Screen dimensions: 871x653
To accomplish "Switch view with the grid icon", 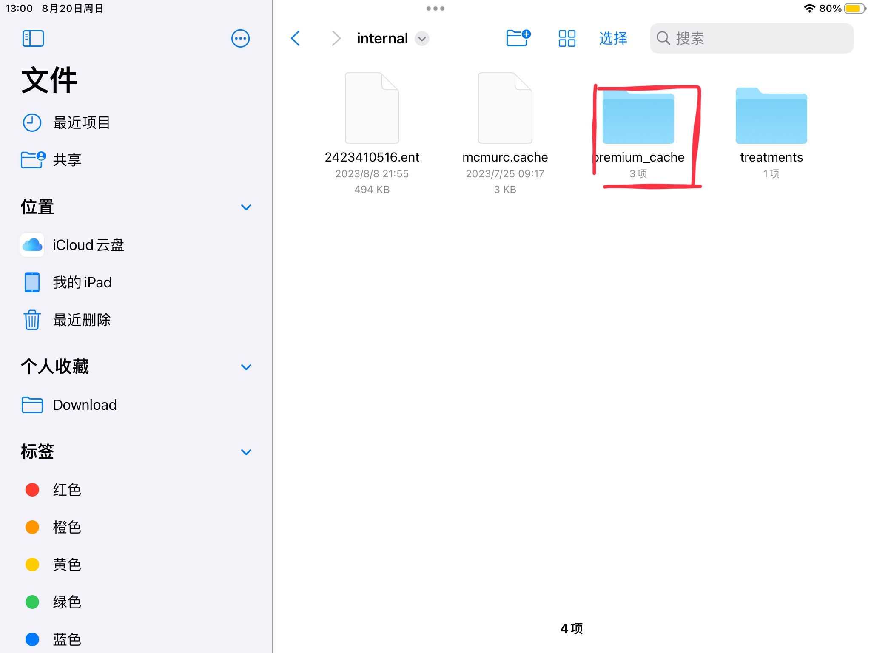I will point(567,38).
